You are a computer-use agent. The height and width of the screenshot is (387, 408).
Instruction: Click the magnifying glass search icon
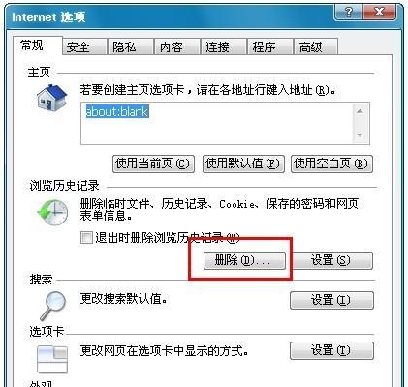click(52, 305)
